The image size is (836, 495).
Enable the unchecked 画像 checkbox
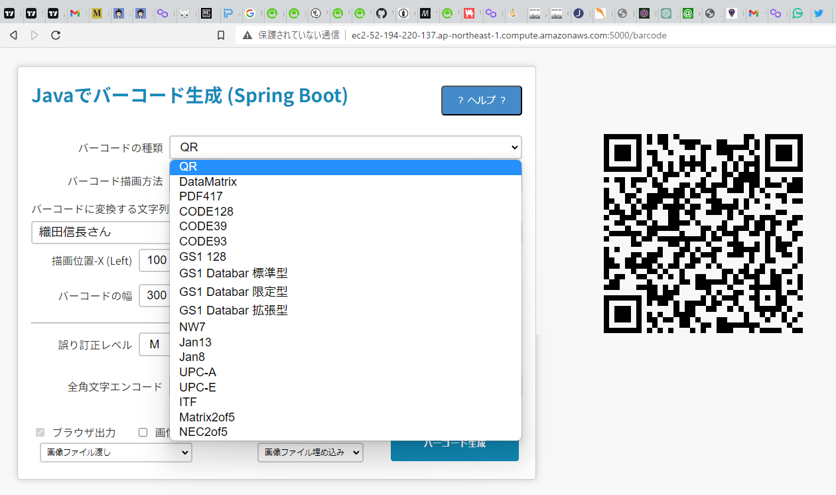click(143, 433)
